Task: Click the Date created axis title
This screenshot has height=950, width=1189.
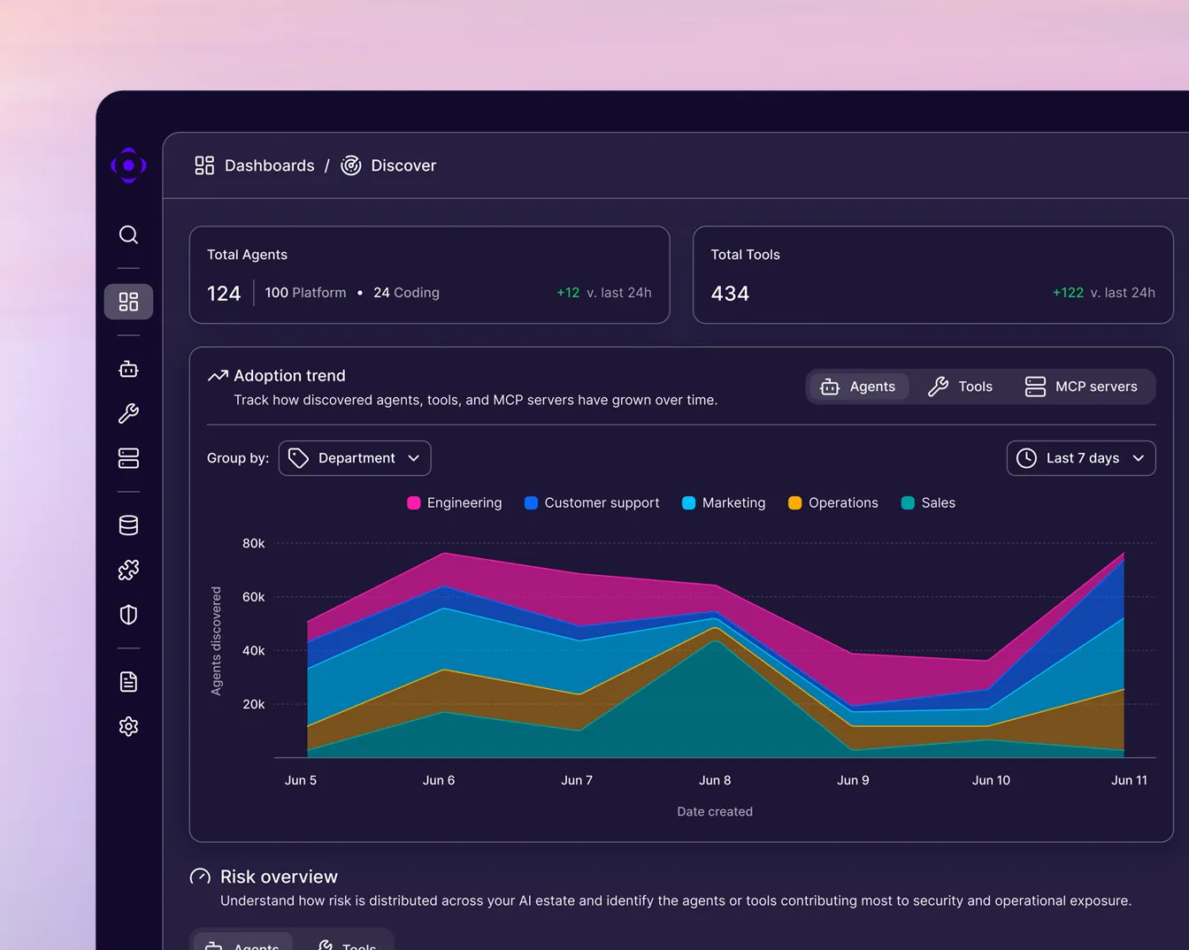Action: coord(715,811)
